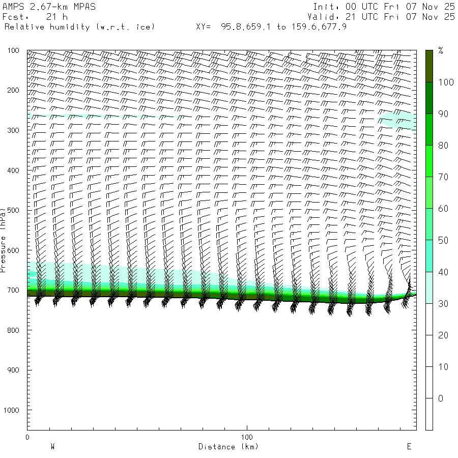Screen dimensions: 458x458
Task: Click the 700 hPa pressure axis label
Action: click(13, 291)
